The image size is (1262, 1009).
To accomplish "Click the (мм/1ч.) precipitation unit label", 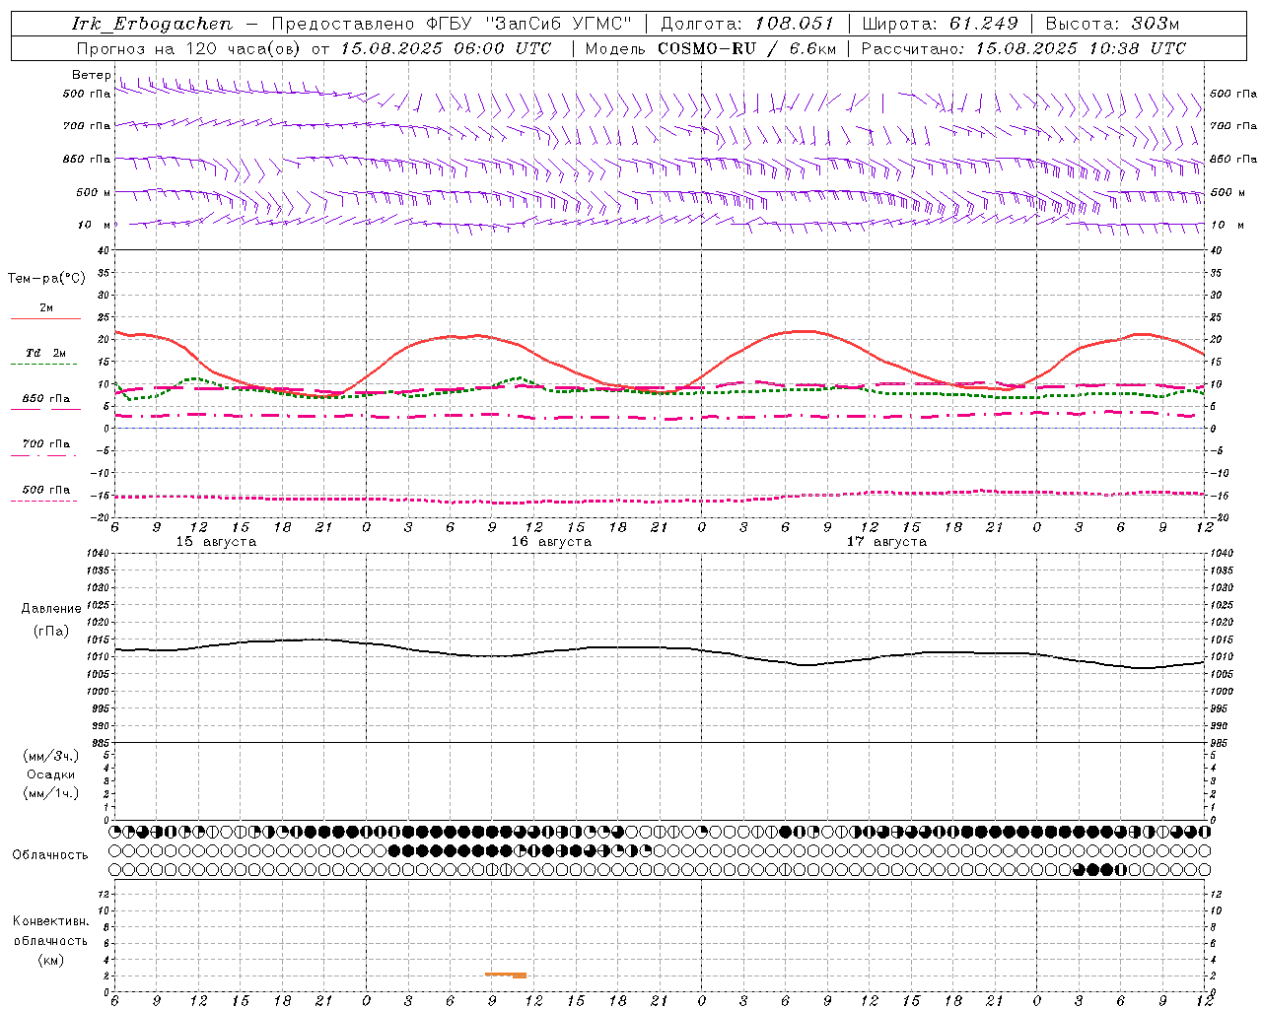I will 51,793.
